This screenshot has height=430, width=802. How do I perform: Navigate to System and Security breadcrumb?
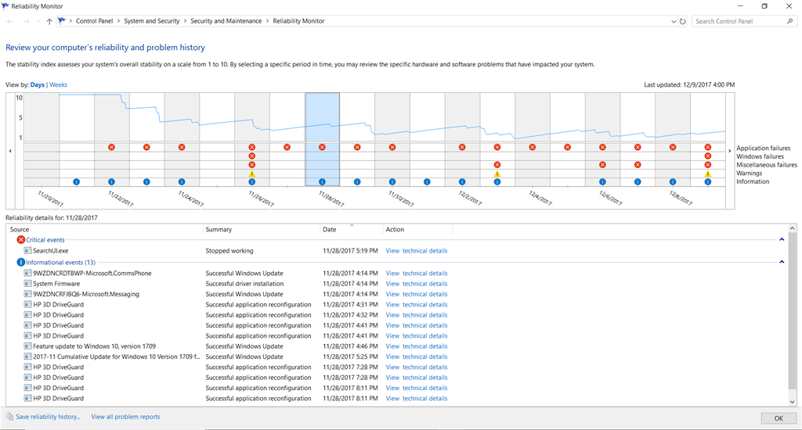point(152,21)
